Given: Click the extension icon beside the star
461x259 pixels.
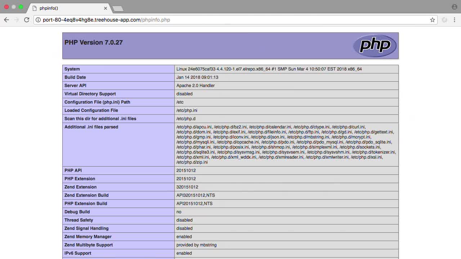Looking at the screenshot, I should [444, 20].
